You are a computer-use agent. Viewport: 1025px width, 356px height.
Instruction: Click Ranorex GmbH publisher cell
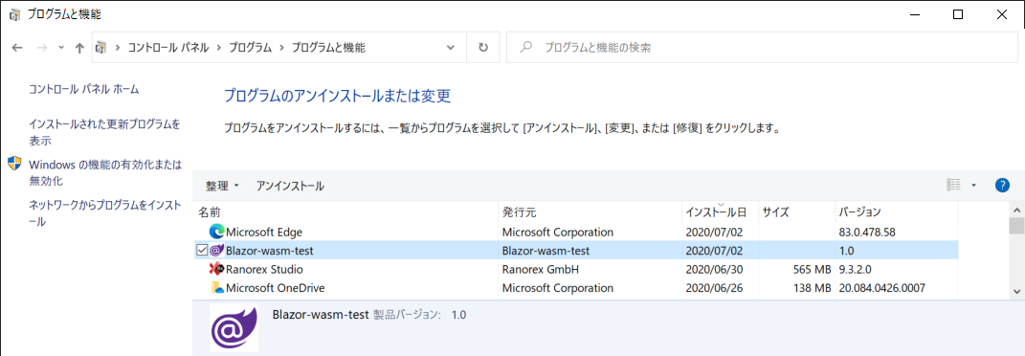[x=541, y=269]
